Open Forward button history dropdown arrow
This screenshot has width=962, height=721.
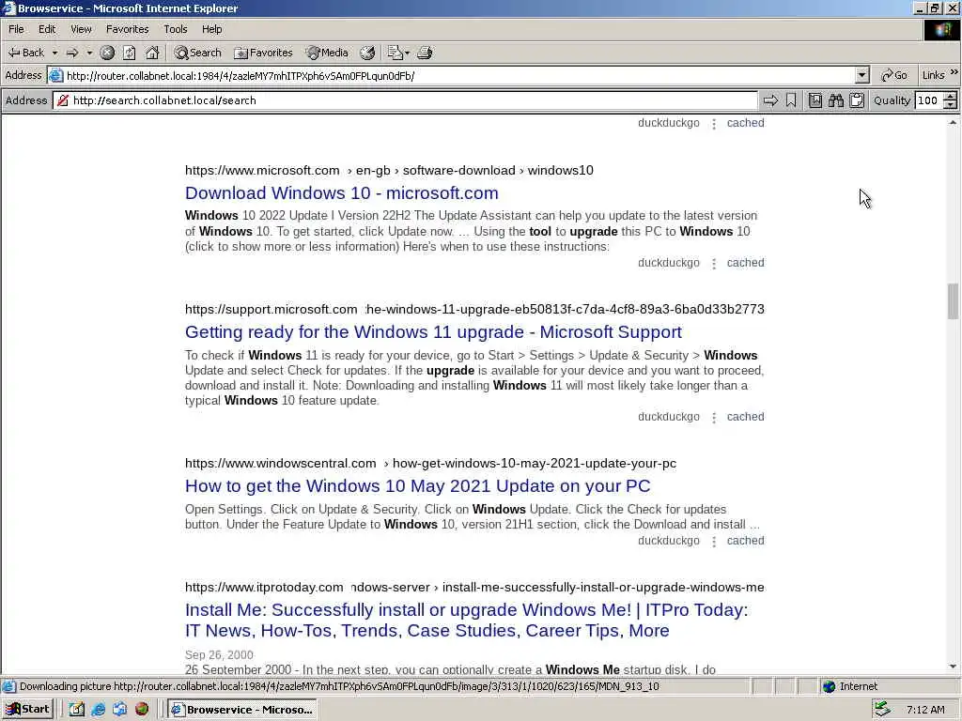coord(89,53)
